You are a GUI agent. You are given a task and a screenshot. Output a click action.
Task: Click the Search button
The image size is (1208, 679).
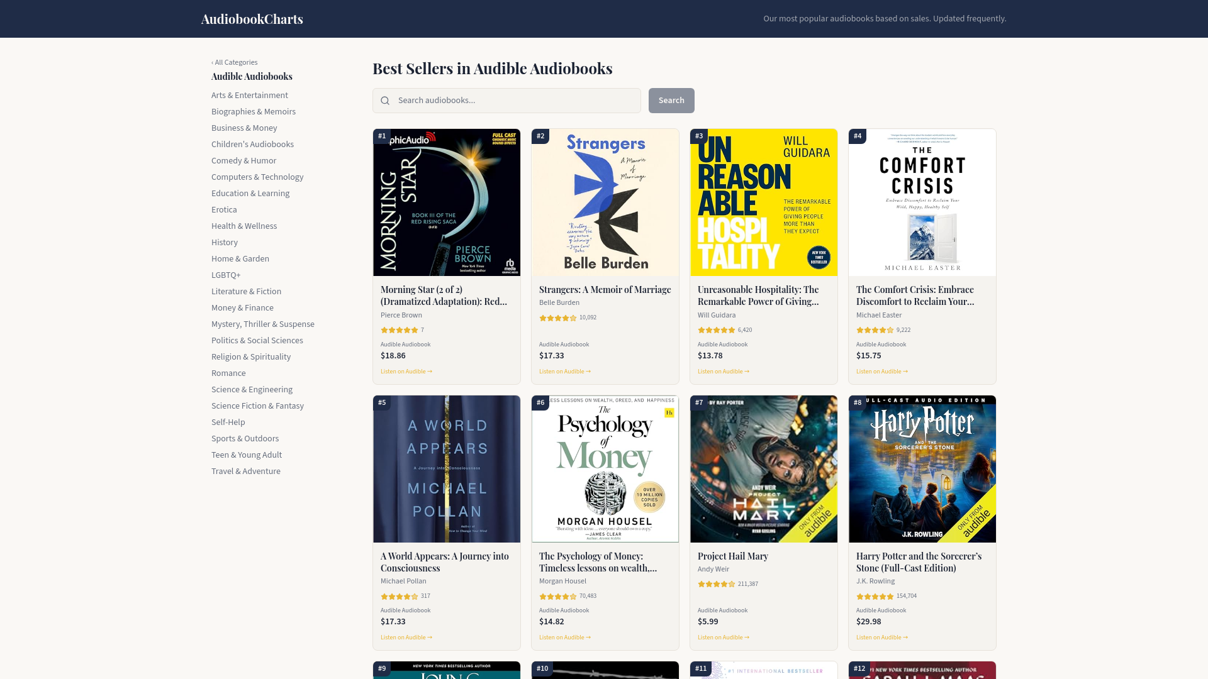(671, 101)
